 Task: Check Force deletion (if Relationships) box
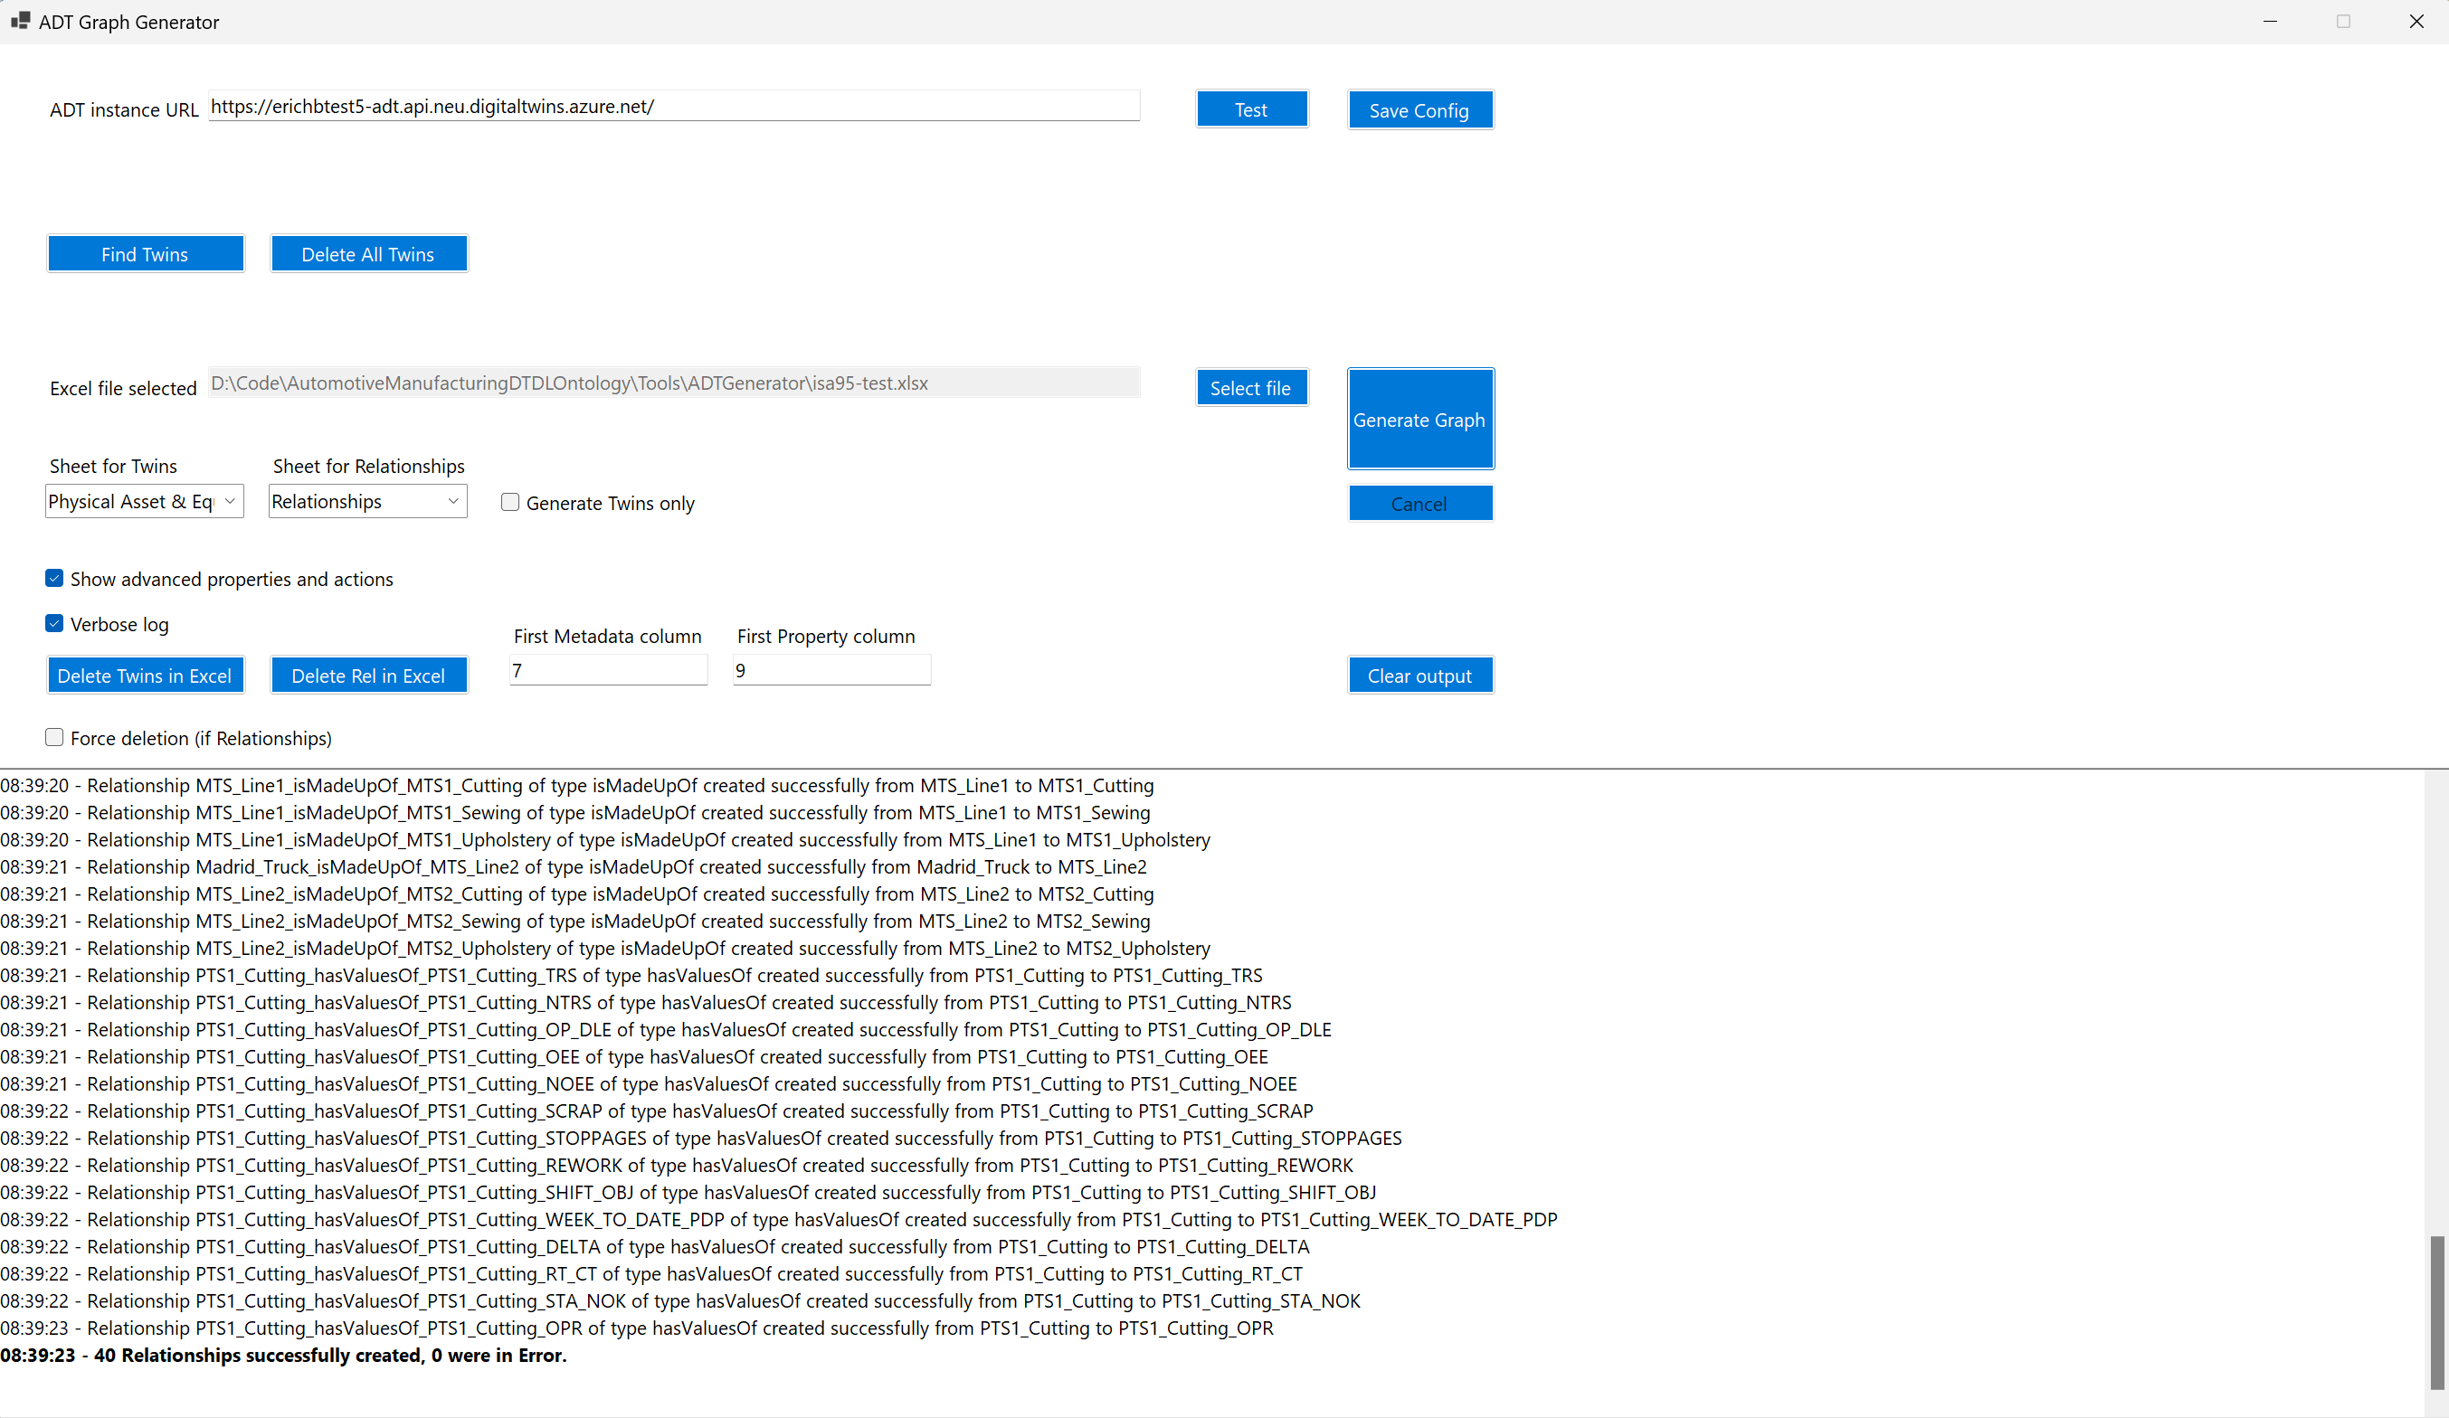pos(54,737)
